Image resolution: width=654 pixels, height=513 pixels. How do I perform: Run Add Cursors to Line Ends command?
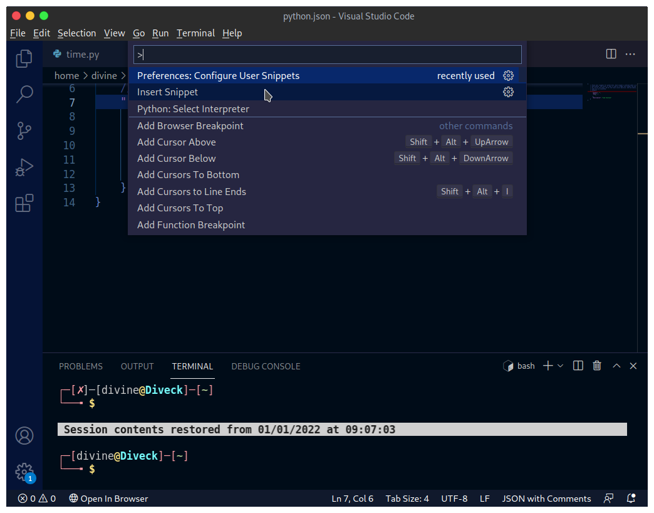pos(327,191)
